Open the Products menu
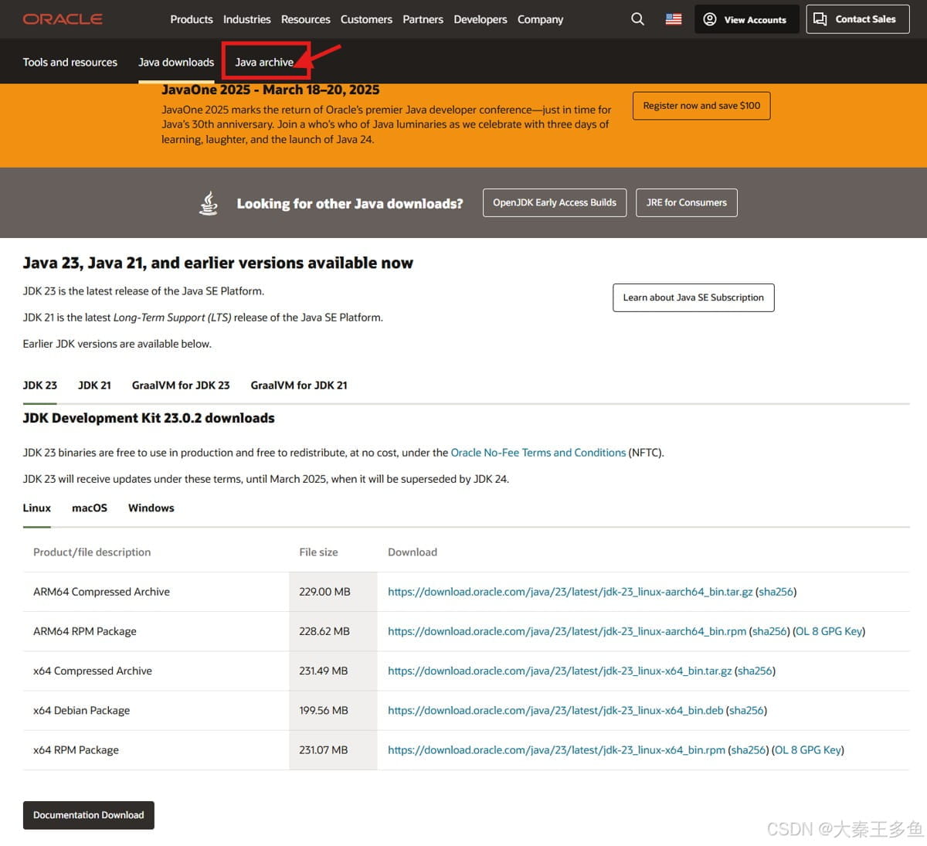927x846 pixels. [x=191, y=19]
